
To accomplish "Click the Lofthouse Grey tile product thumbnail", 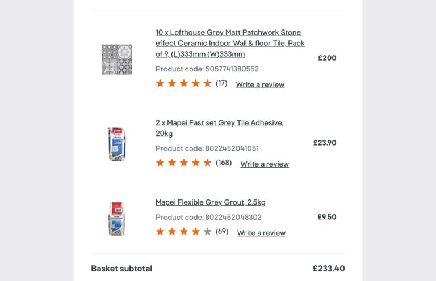I will tap(116, 59).
